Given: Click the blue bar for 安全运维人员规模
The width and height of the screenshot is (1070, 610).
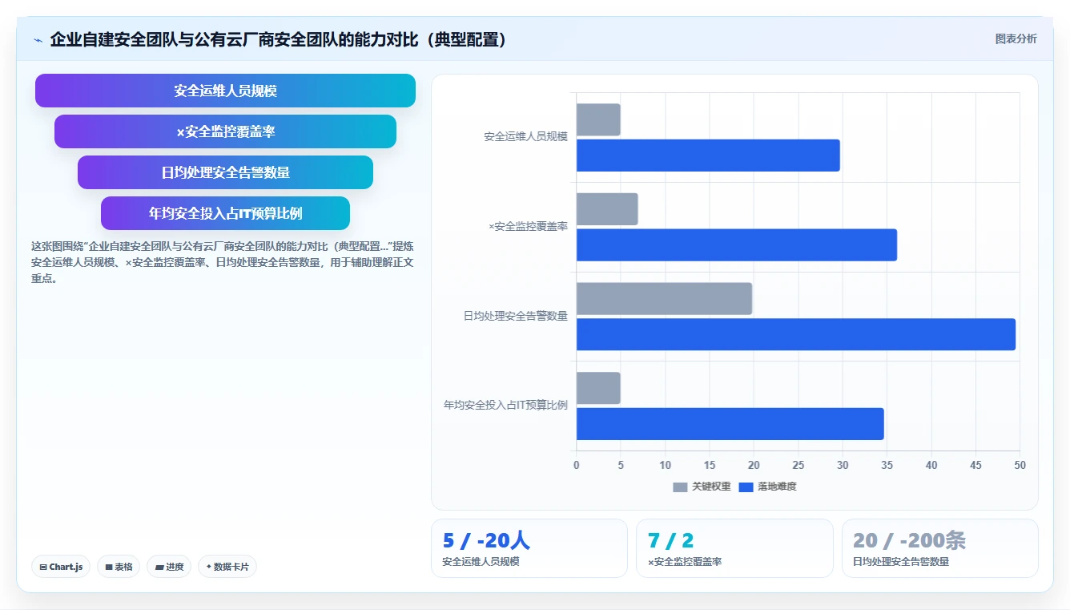Looking at the screenshot, I should tap(708, 156).
